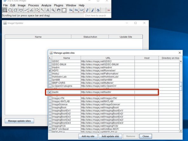Open the Edit menu
Screen dimensions: 188x141
tap(13, 5)
